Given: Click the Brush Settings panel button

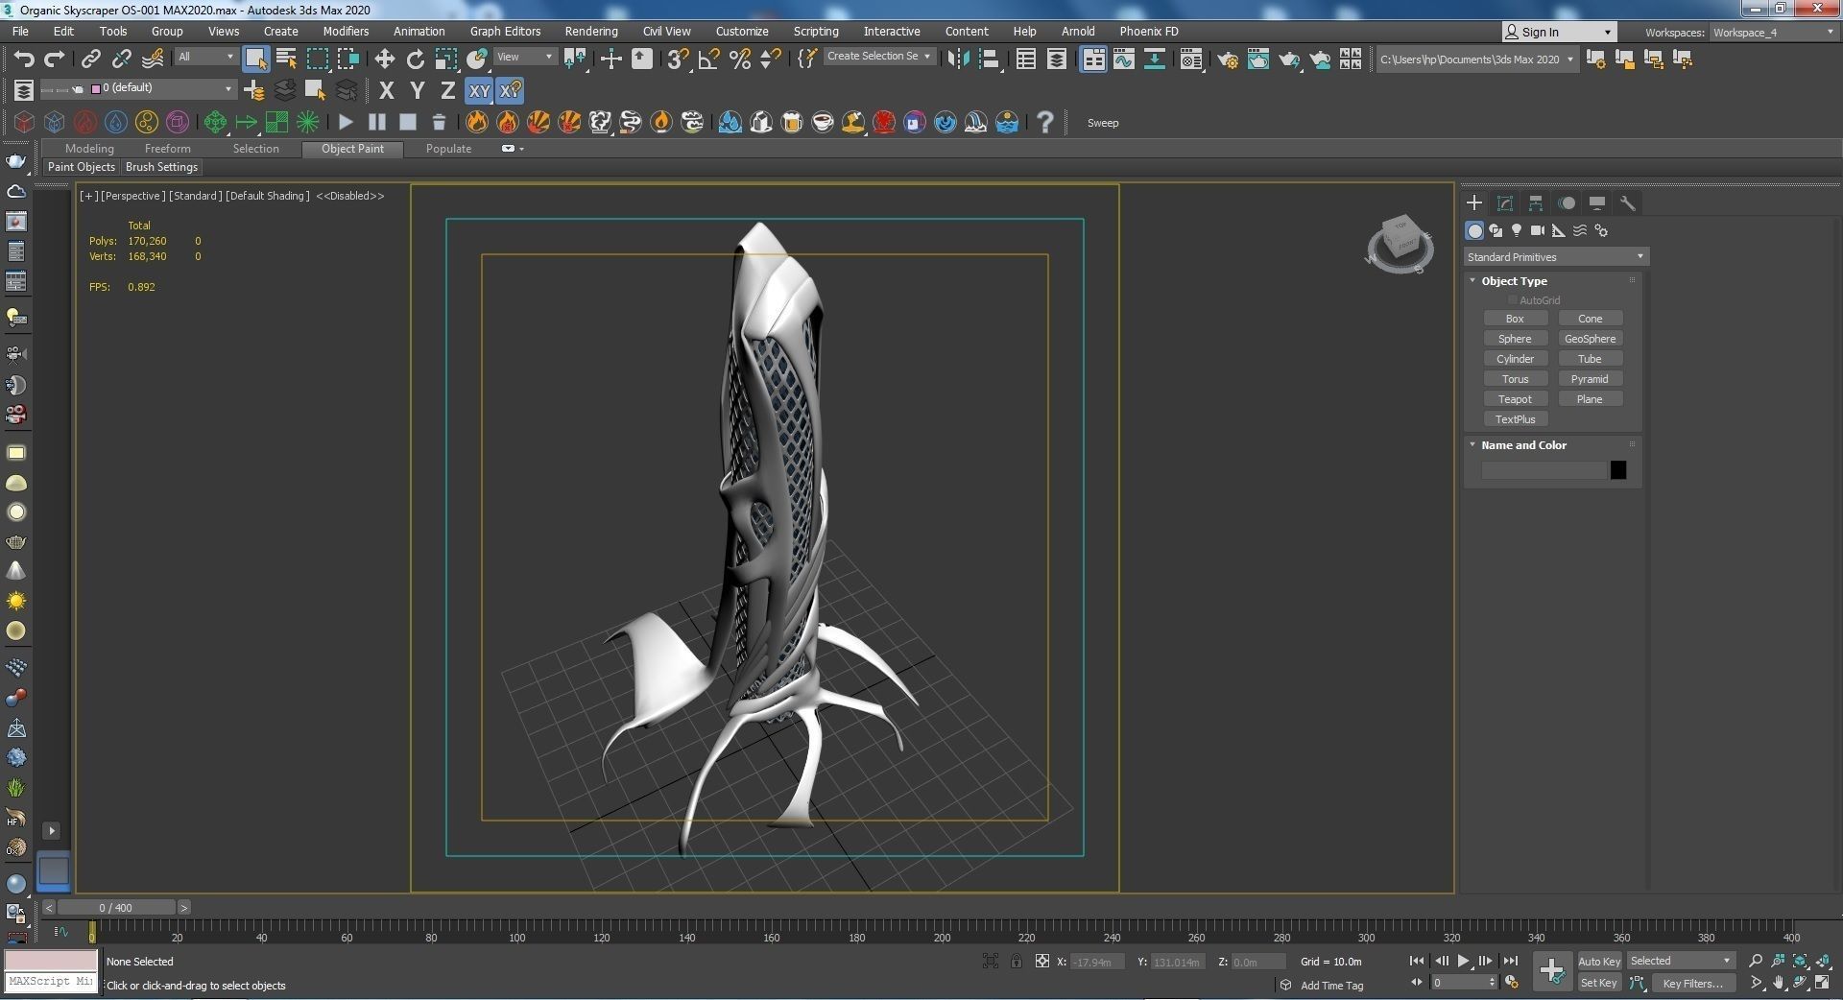Looking at the screenshot, I should coord(161,167).
